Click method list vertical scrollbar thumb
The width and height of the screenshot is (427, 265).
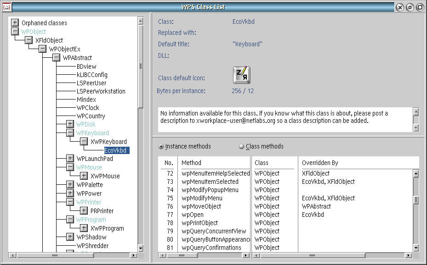coord(416,200)
